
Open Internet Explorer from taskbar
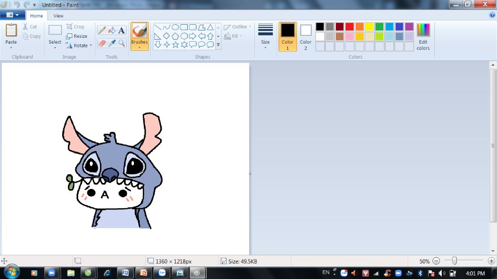click(x=107, y=273)
